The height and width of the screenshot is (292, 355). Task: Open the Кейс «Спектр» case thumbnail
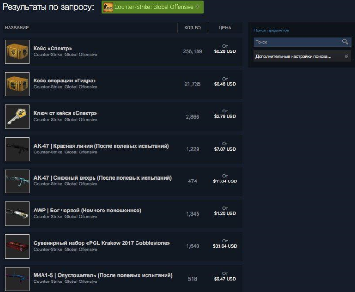coord(17,51)
